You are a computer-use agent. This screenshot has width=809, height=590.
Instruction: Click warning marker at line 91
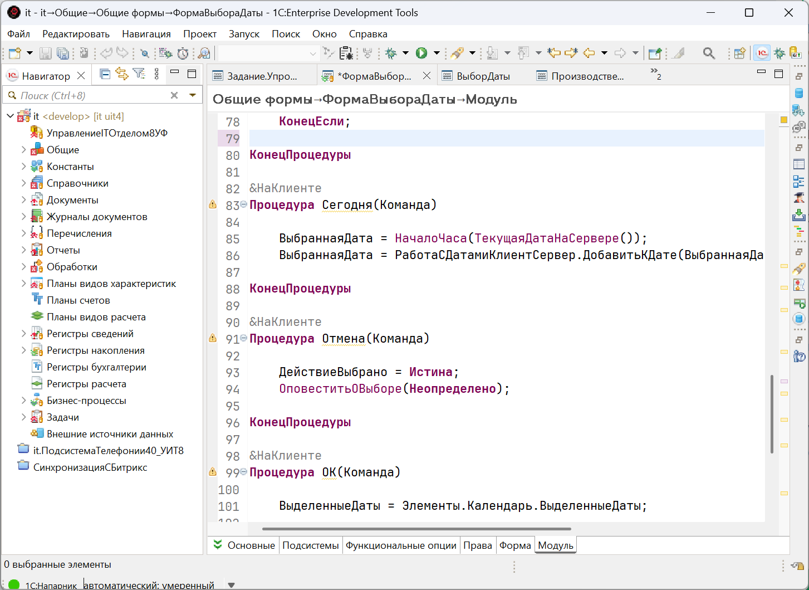(x=213, y=338)
